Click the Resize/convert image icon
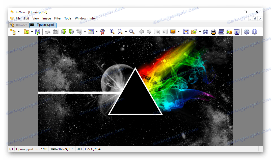271x160 pixels. [79, 32]
